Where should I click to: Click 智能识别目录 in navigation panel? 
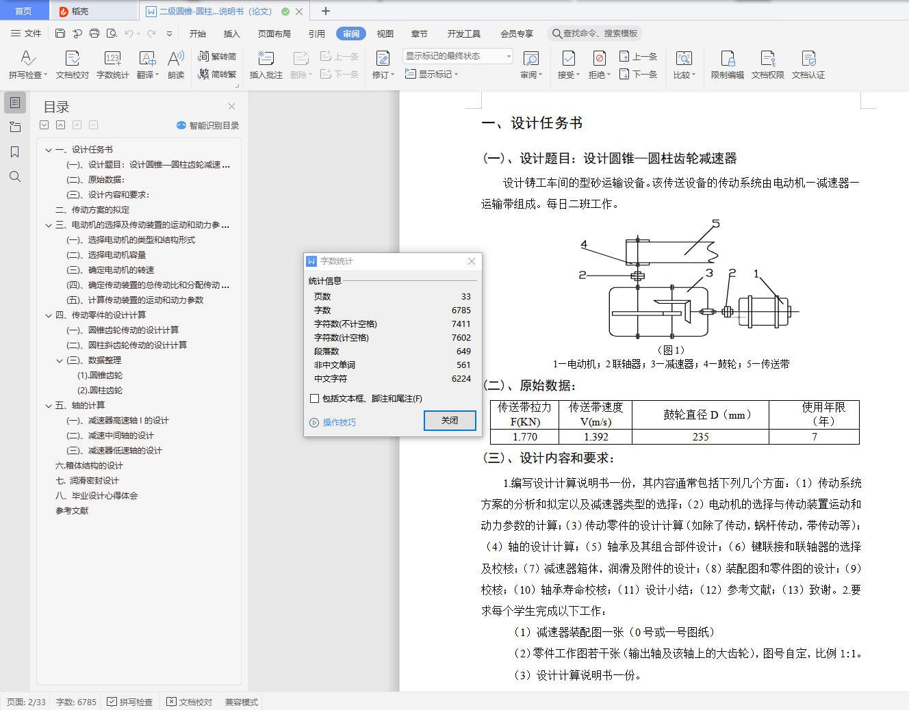[x=208, y=125]
